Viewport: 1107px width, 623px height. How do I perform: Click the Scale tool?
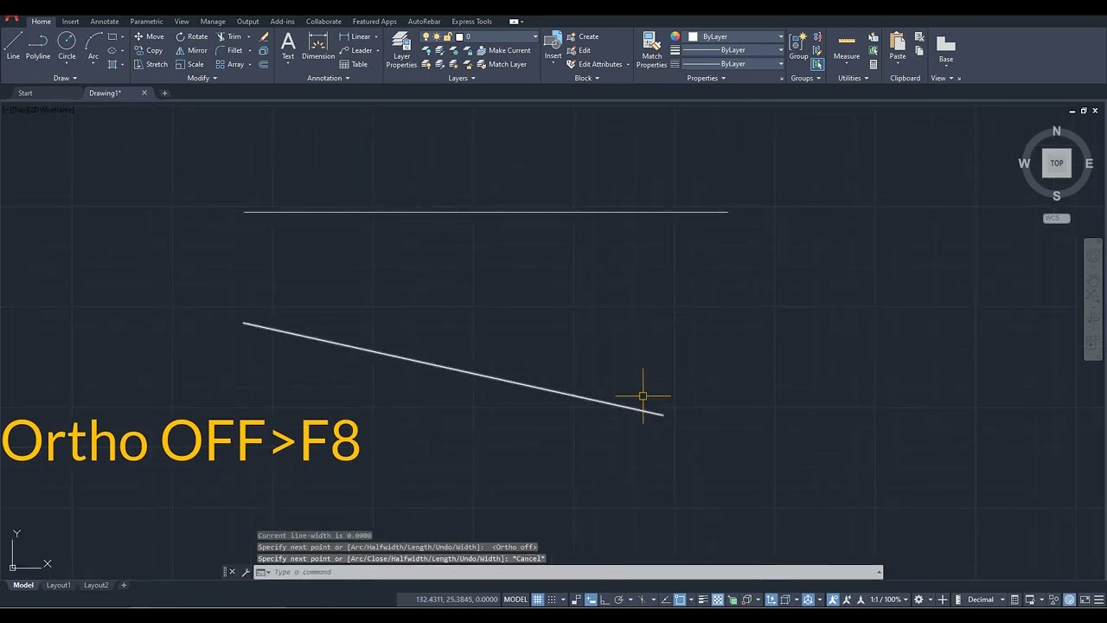[x=189, y=64]
